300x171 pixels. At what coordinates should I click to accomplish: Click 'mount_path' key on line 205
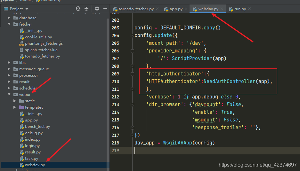(163, 43)
